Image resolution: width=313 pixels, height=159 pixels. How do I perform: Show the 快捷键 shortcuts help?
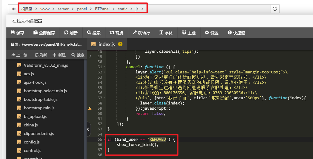pos(236,33)
